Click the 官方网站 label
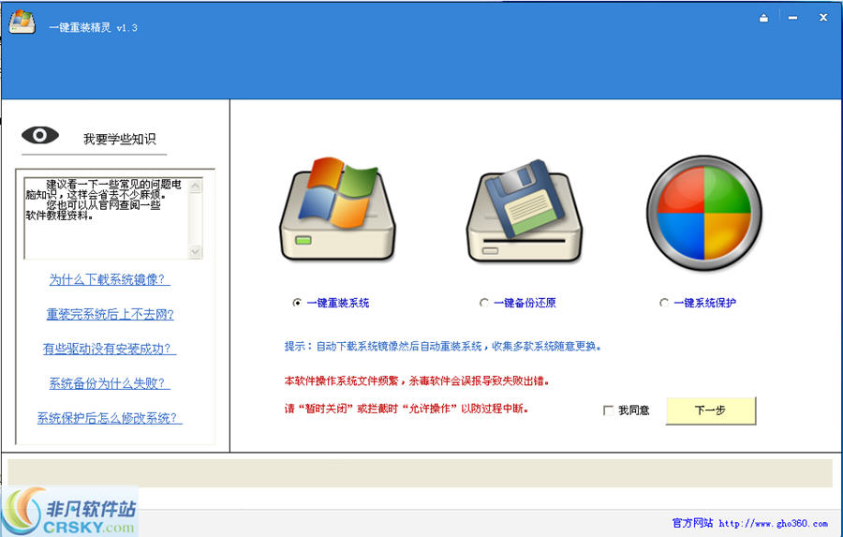This screenshot has height=537, width=843. pos(692,522)
